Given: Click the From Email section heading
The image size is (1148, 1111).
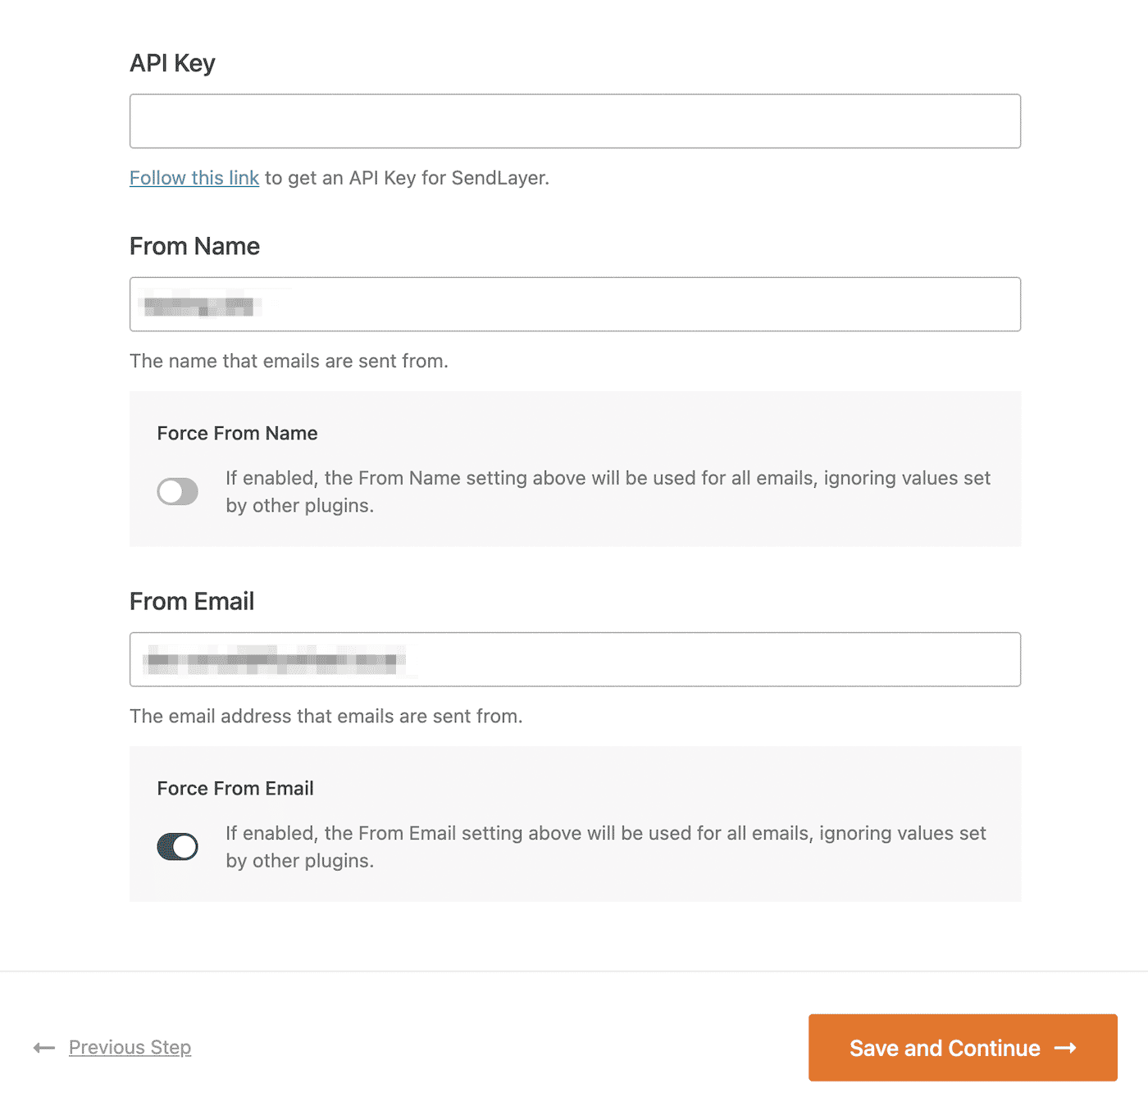Looking at the screenshot, I should 191,600.
